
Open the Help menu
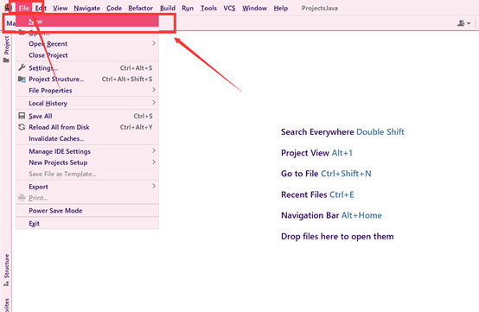tap(280, 9)
